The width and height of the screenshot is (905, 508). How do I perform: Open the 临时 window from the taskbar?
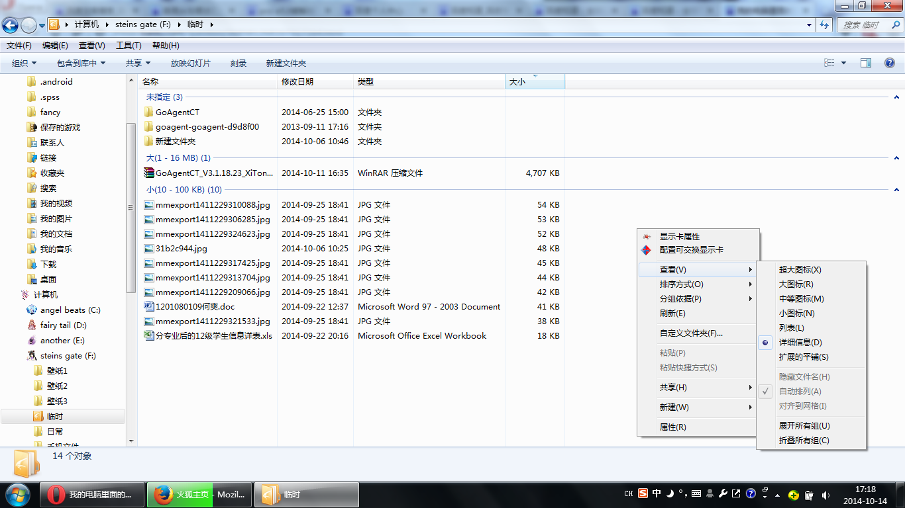[x=305, y=494]
